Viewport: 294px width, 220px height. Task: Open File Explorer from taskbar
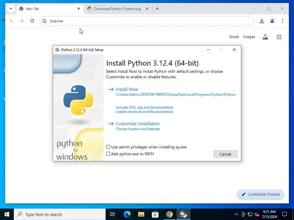coord(141,214)
